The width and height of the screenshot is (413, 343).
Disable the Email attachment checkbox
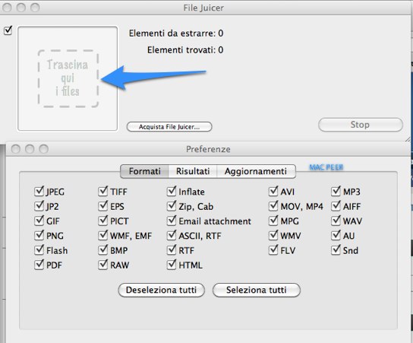(172, 221)
